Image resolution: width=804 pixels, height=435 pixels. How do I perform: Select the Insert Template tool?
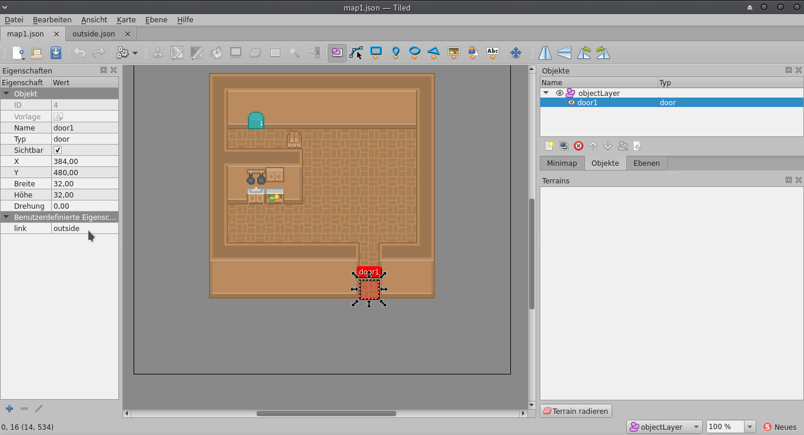tap(473, 53)
